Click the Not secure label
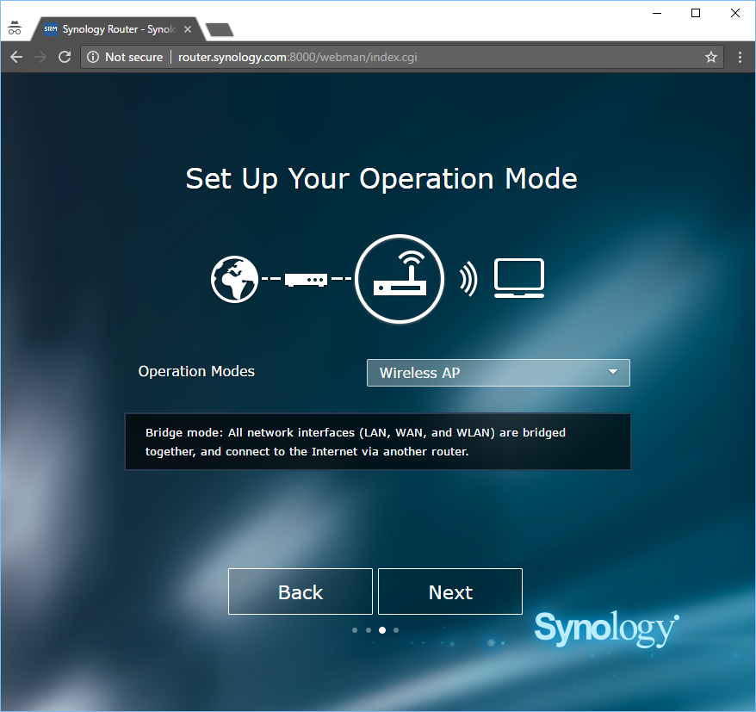This screenshot has height=712, width=756. click(134, 58)
